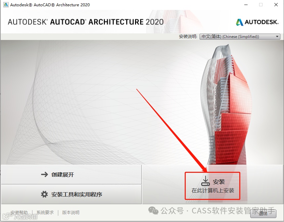The height and width of the screenshot is (222, 284).
Task: Click the 退出 button
Action: [263, 213]
